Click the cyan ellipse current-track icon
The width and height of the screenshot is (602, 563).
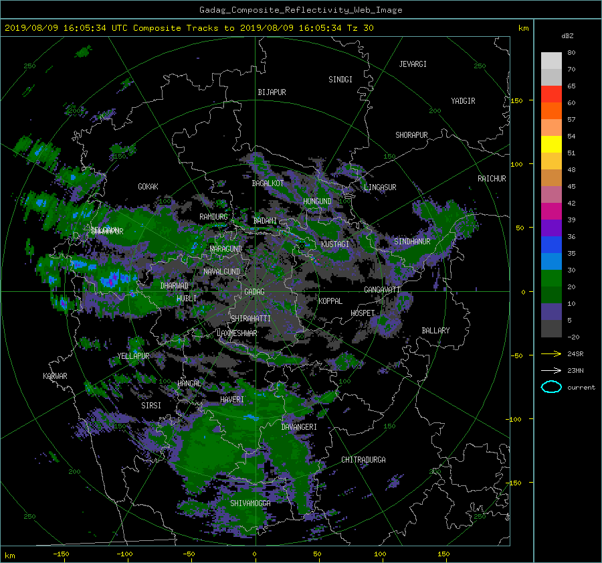click(x=551, y=387)
